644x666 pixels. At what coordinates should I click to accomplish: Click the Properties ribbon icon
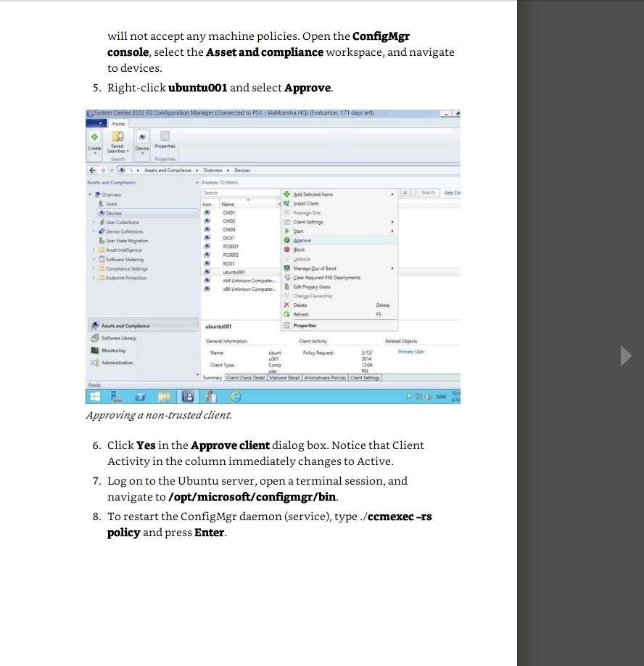(x=165, y=136)
